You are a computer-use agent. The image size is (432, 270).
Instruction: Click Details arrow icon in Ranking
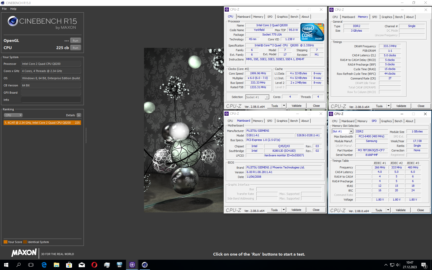click(x=79, y=115)
